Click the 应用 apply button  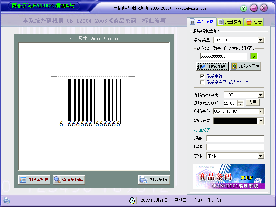[253, 102]
